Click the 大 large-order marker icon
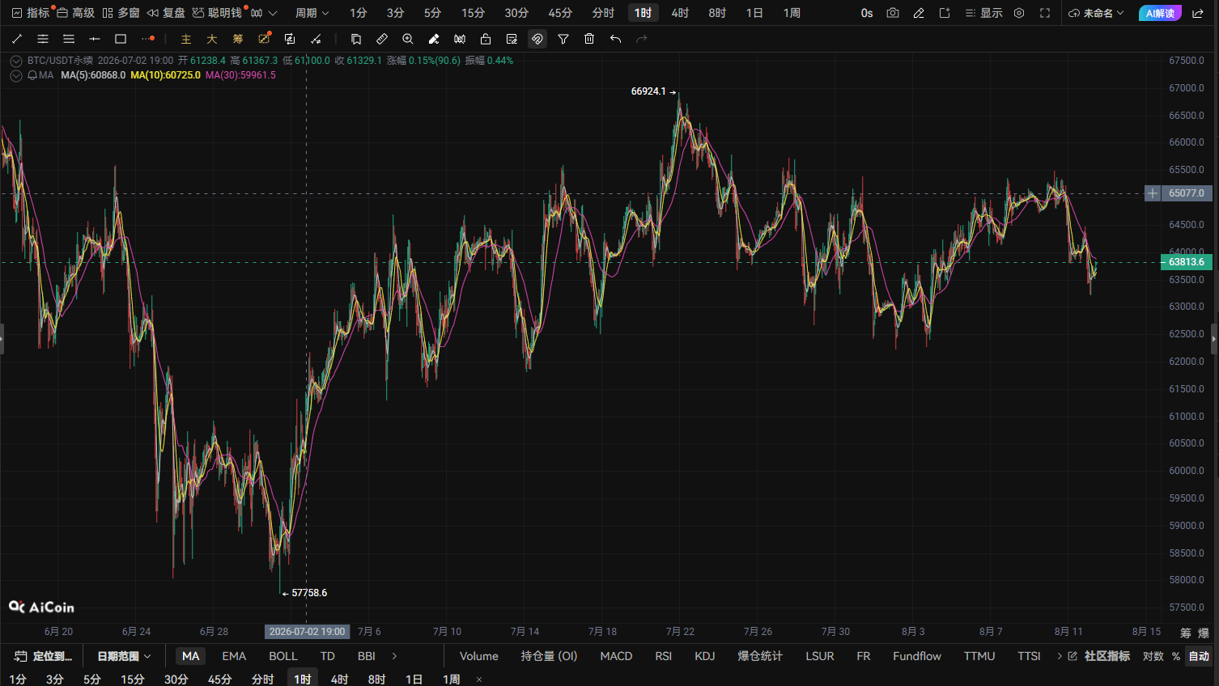 212,39
